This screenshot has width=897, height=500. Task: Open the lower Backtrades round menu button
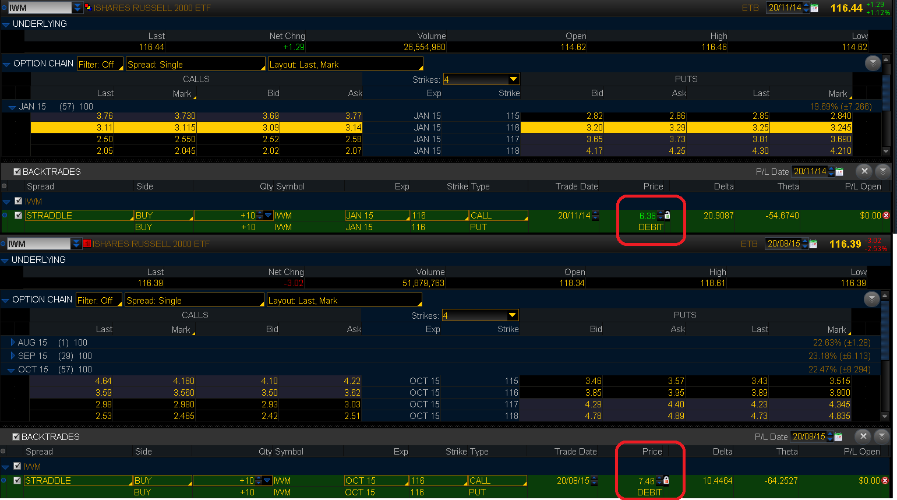click(882, 436)
